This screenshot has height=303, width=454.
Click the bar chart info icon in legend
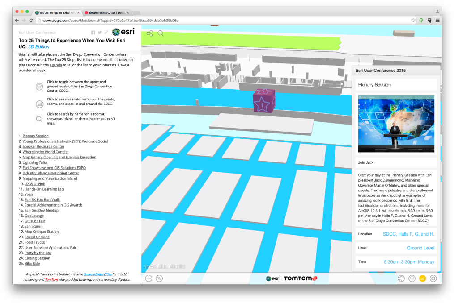click(x=39, y=104)
